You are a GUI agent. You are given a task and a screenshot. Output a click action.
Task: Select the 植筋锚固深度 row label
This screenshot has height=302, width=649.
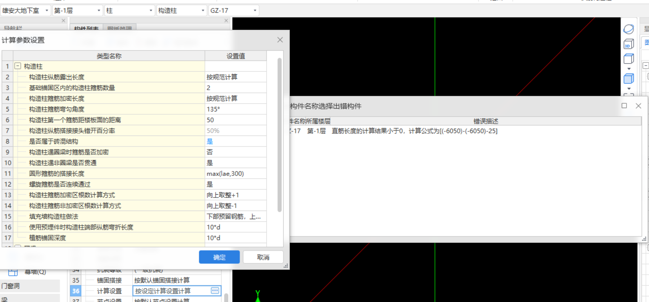click(x=47, y=238)
